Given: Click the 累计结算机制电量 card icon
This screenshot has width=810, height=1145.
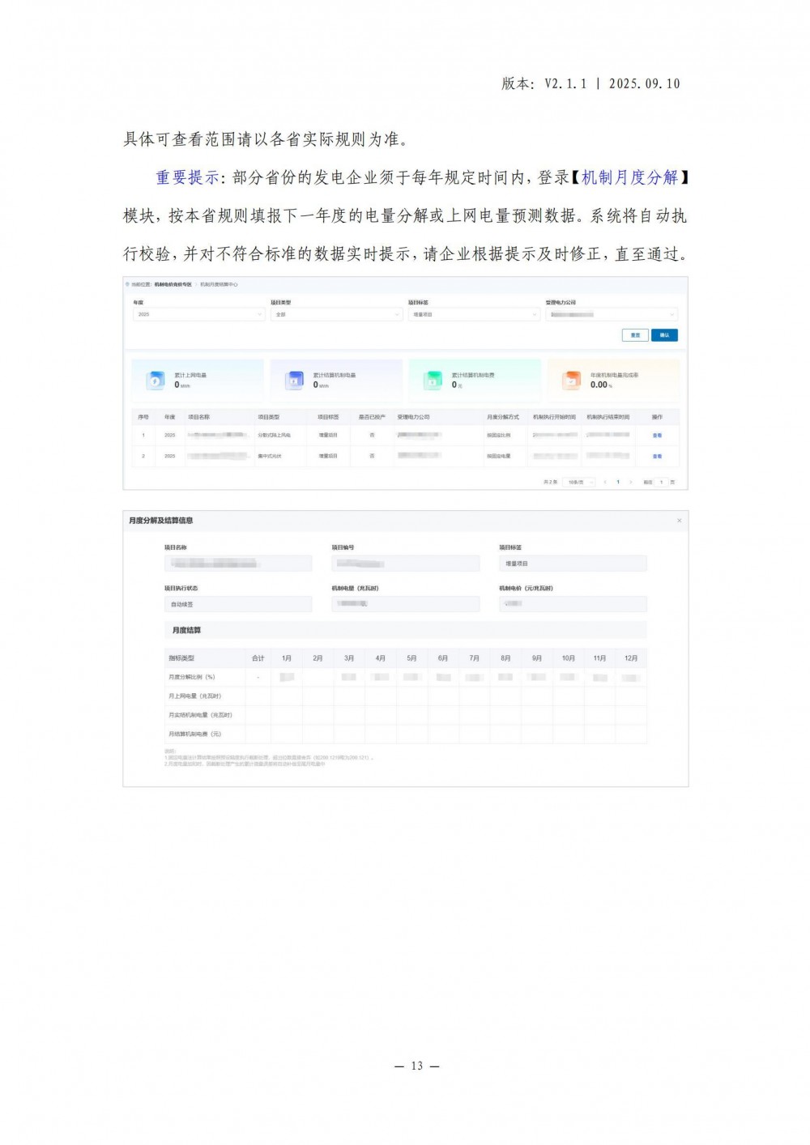Looking at the screenshot, I should coord(294,381).
